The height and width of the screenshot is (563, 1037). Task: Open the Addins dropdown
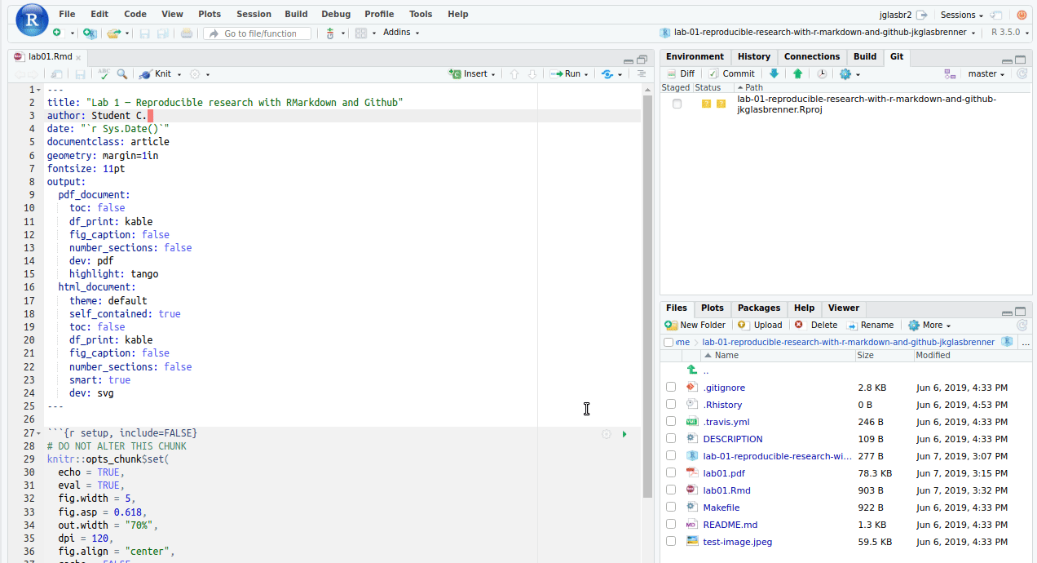(401, 33)
